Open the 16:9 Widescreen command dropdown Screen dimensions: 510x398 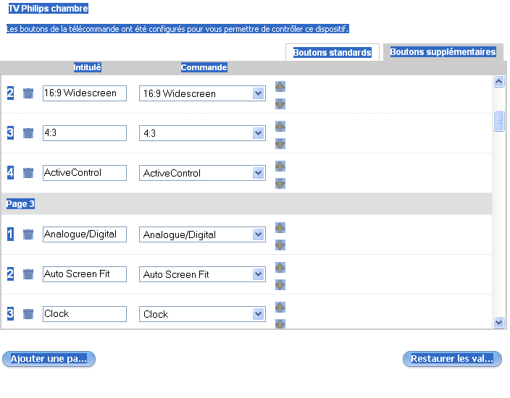point(259,93)
